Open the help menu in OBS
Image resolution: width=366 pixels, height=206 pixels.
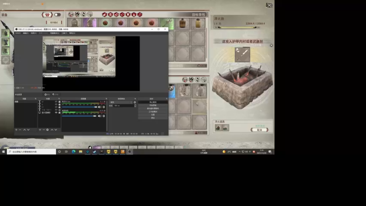tap(72, 33)
